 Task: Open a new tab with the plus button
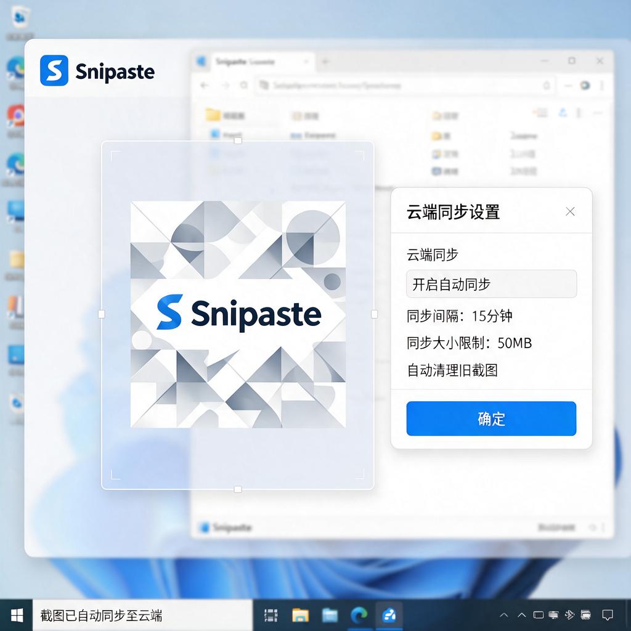tap(325, 62)
